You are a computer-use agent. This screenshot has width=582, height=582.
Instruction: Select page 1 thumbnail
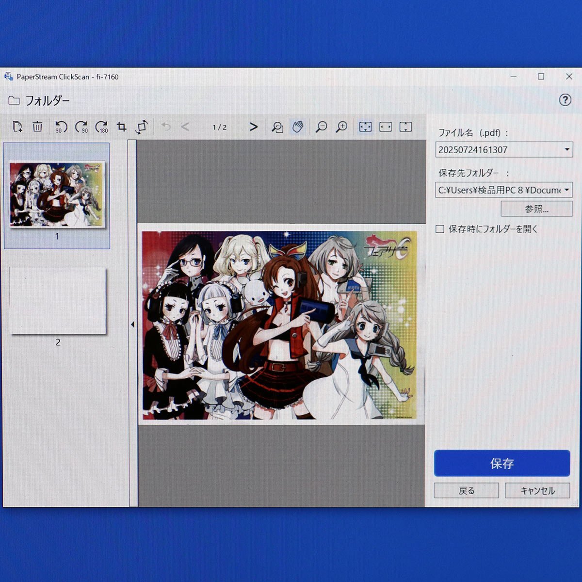click(57, 195)
